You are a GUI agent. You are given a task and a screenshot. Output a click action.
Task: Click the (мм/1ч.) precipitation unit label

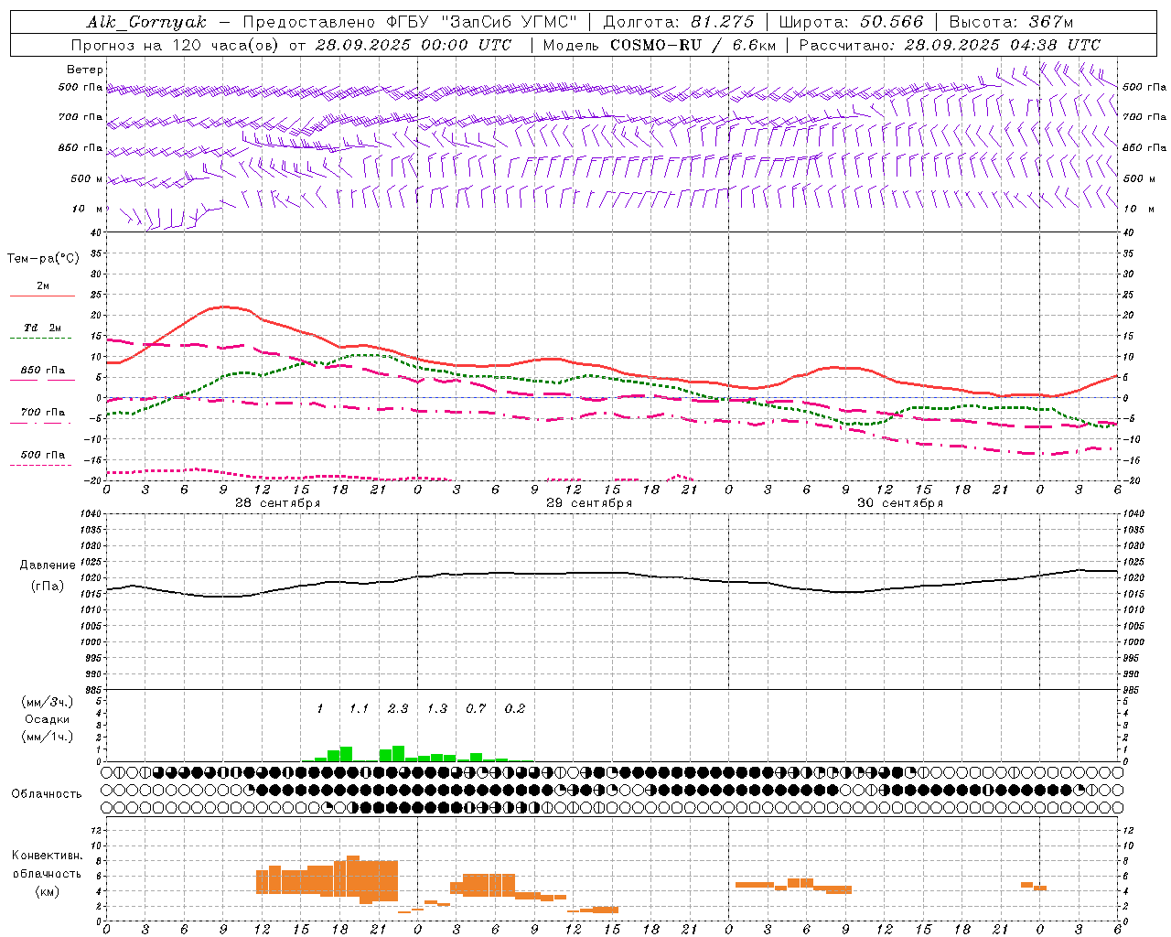click(48, 737)
